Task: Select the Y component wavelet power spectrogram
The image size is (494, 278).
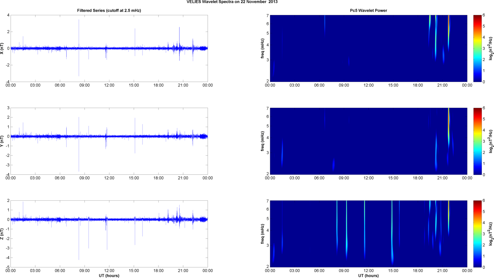Action: [368, 141]
